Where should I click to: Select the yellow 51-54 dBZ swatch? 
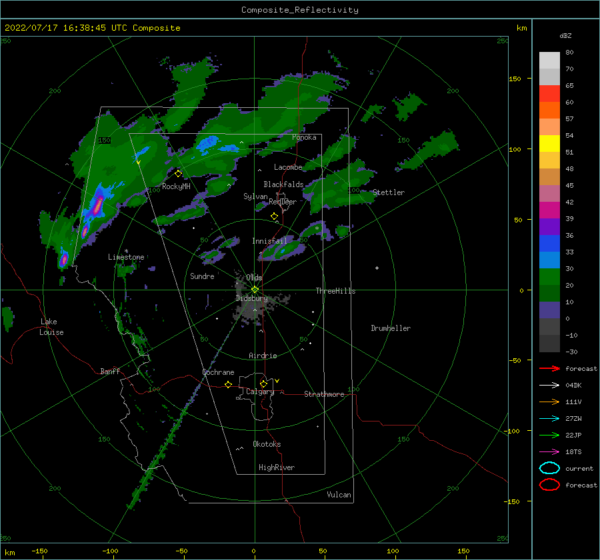pos(549,144)
